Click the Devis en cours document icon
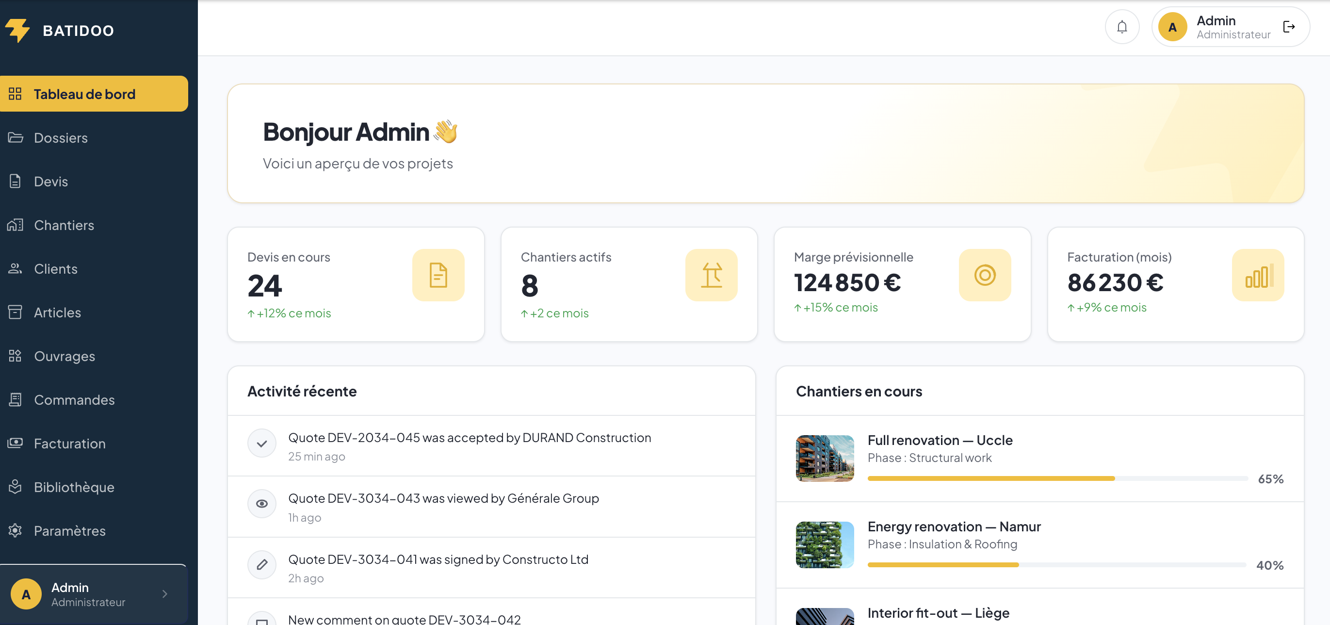This screenshot has width=1330, height=625. click(x=438, y=275)
